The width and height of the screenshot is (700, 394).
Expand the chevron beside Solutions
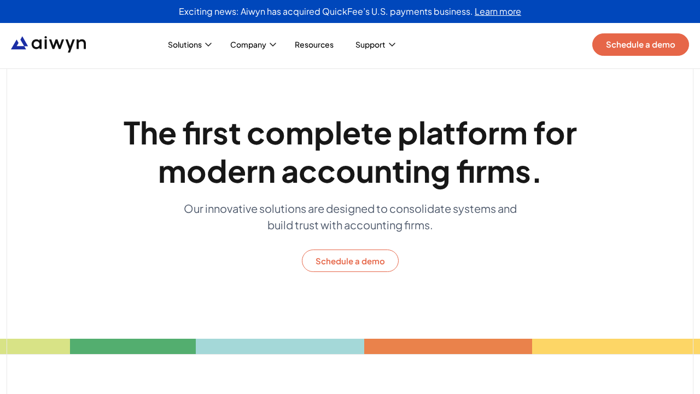[x=208, y=44]
